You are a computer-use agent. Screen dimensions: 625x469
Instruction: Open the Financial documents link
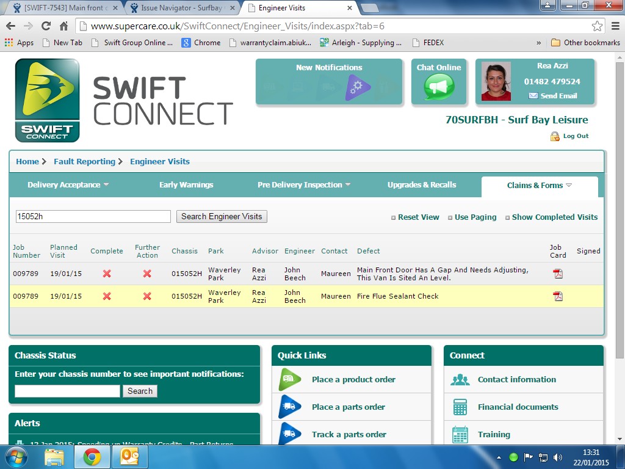click(x=518, y=407)
